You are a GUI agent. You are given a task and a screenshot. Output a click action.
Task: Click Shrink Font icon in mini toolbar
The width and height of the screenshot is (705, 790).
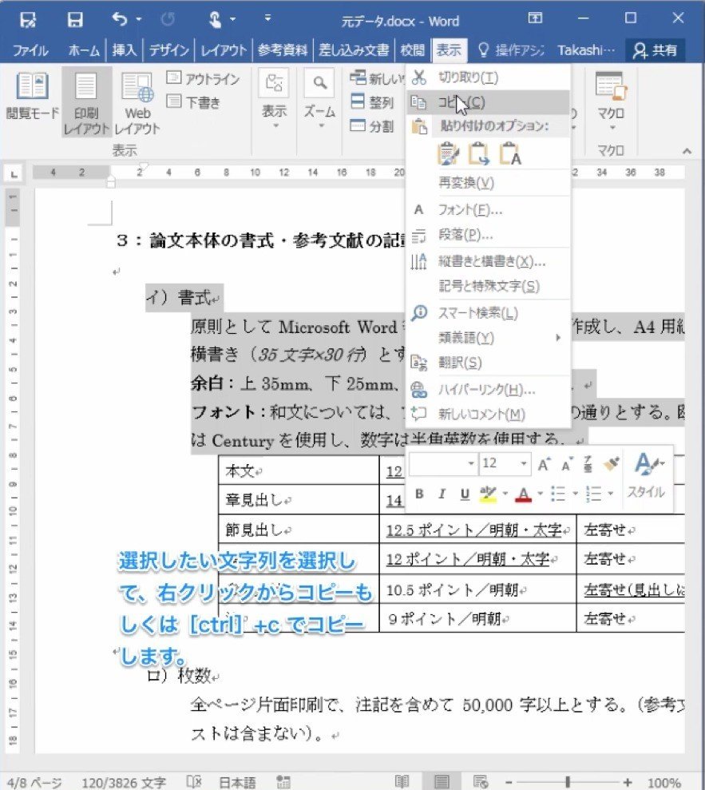click(x=567, y=464)
